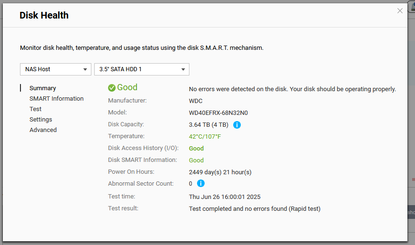Screen dimensions: 415x245
Task: Click the Disk Health title heading
Action: (44, 15)
